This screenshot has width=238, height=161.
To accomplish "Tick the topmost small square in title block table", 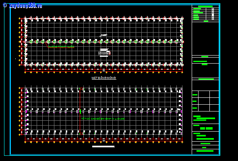I will click(x=213, y=9).
